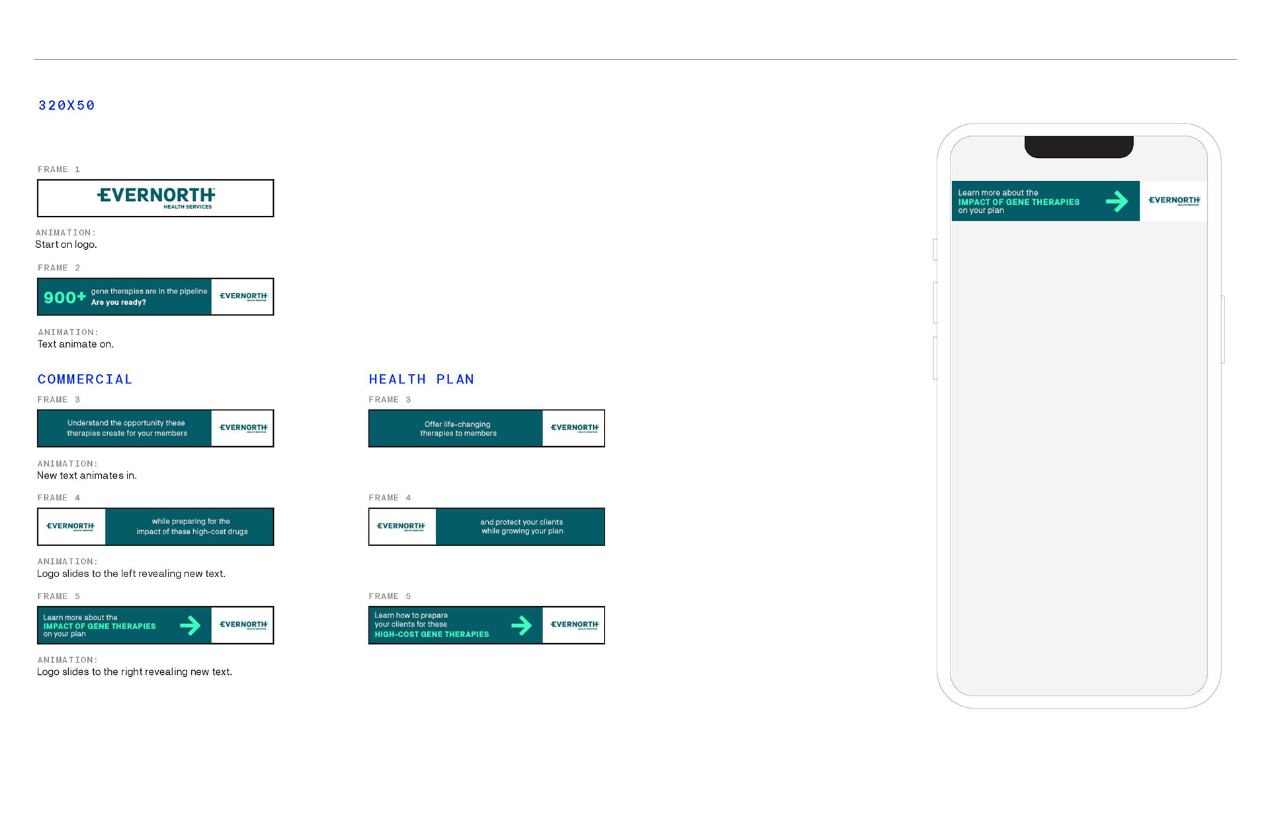The height and width of the screenshot is (821, 1270).
Task: Click Evernorth logo in Commercial Frame 4 banner
Action: [x=70, y=527]
